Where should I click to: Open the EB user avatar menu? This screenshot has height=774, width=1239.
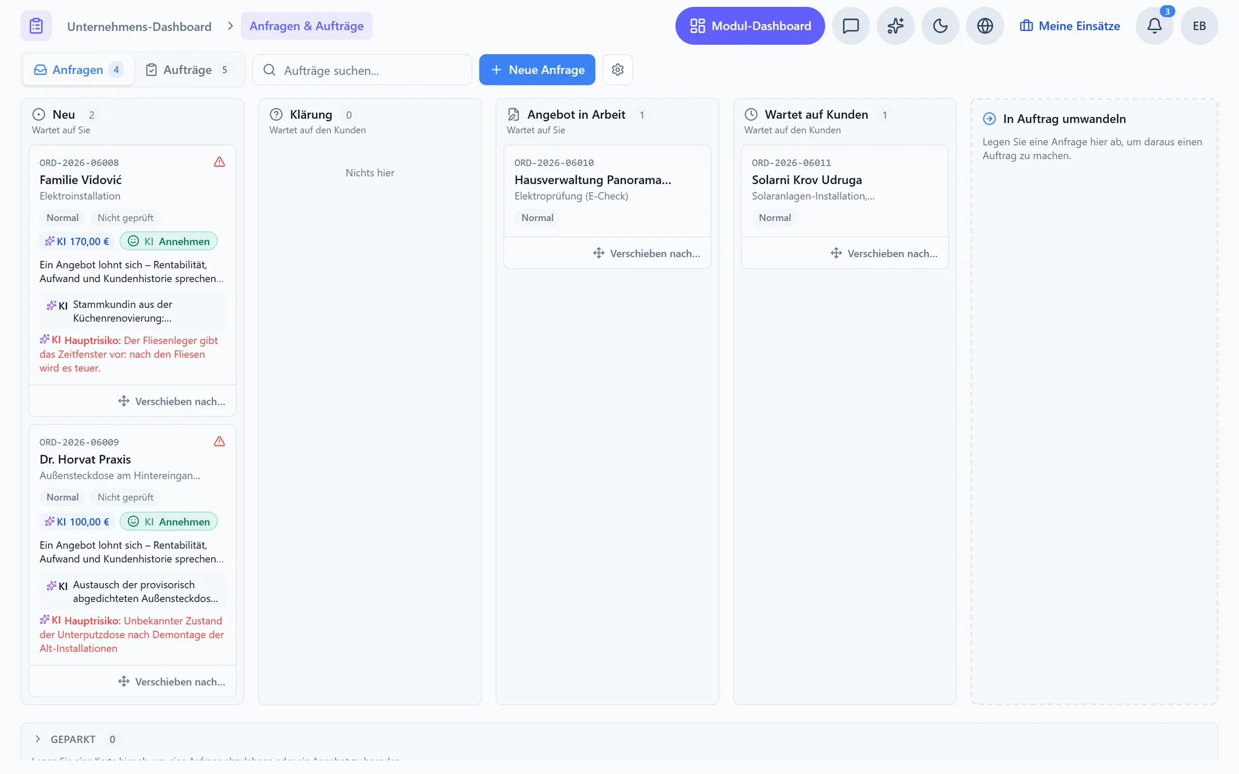(x=1199, y=26)
